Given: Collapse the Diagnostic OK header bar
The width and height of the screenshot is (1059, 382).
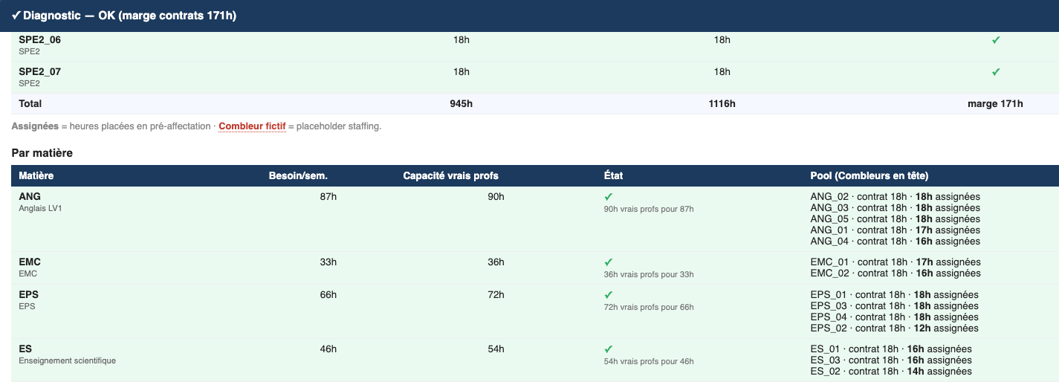Looking at the screenshot, I should point(529,16).
